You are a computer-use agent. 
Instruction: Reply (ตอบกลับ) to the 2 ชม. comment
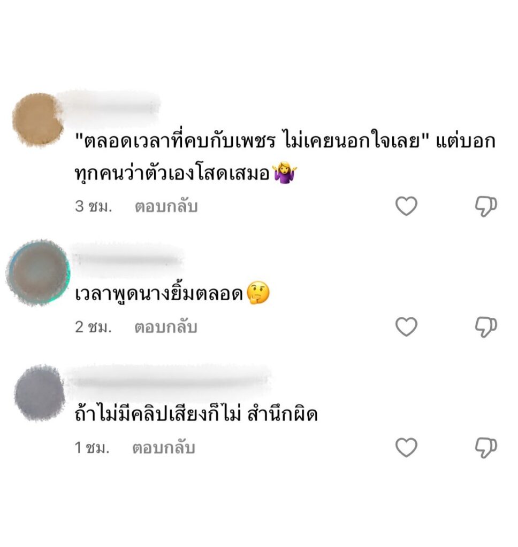pyautogui.click(x=166, y=327)
